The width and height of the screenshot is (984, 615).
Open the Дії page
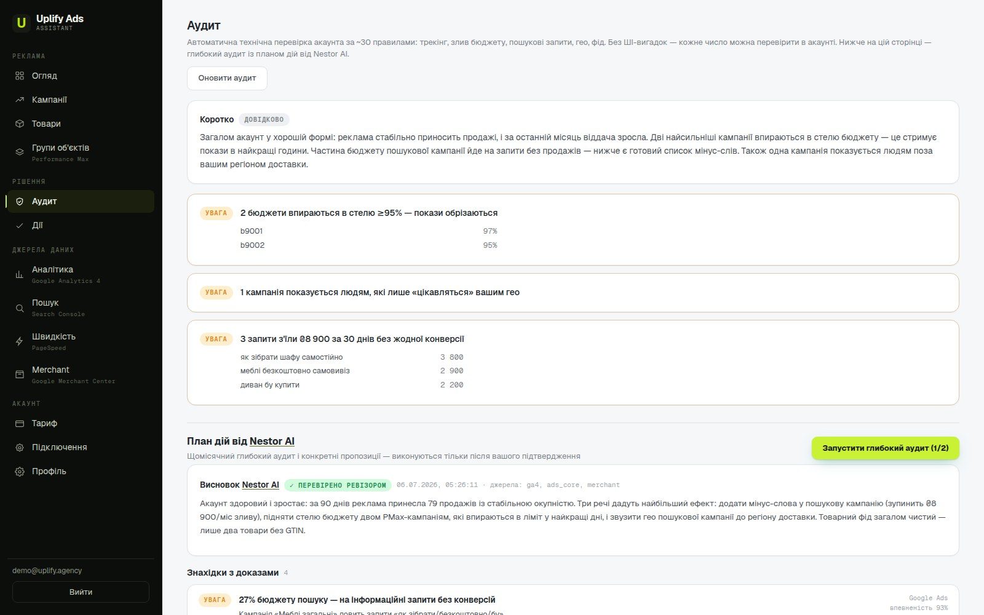pyautogui.click(x=81, y=225)
